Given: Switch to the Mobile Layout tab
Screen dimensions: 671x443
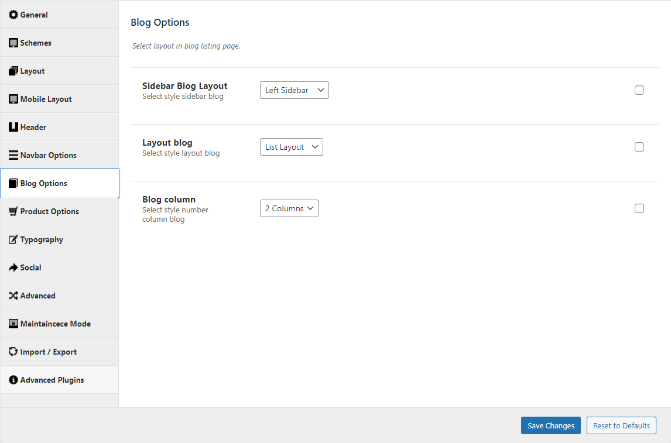Looking at the screenshot, I should coord(46,99).
